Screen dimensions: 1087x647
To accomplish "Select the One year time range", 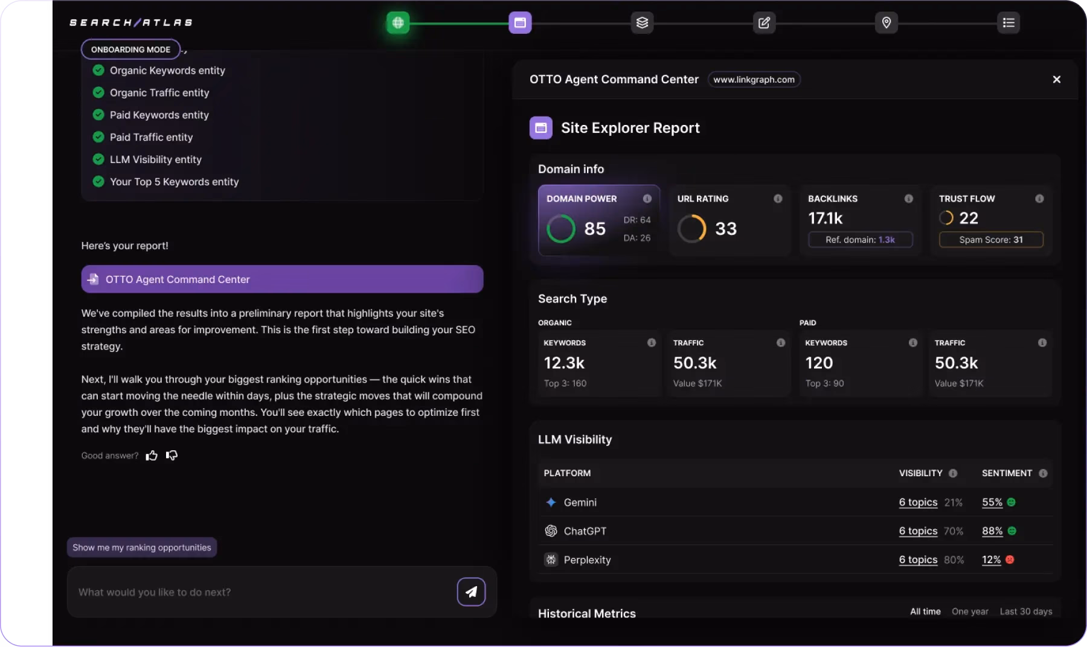I will click(x=970, y=611).
